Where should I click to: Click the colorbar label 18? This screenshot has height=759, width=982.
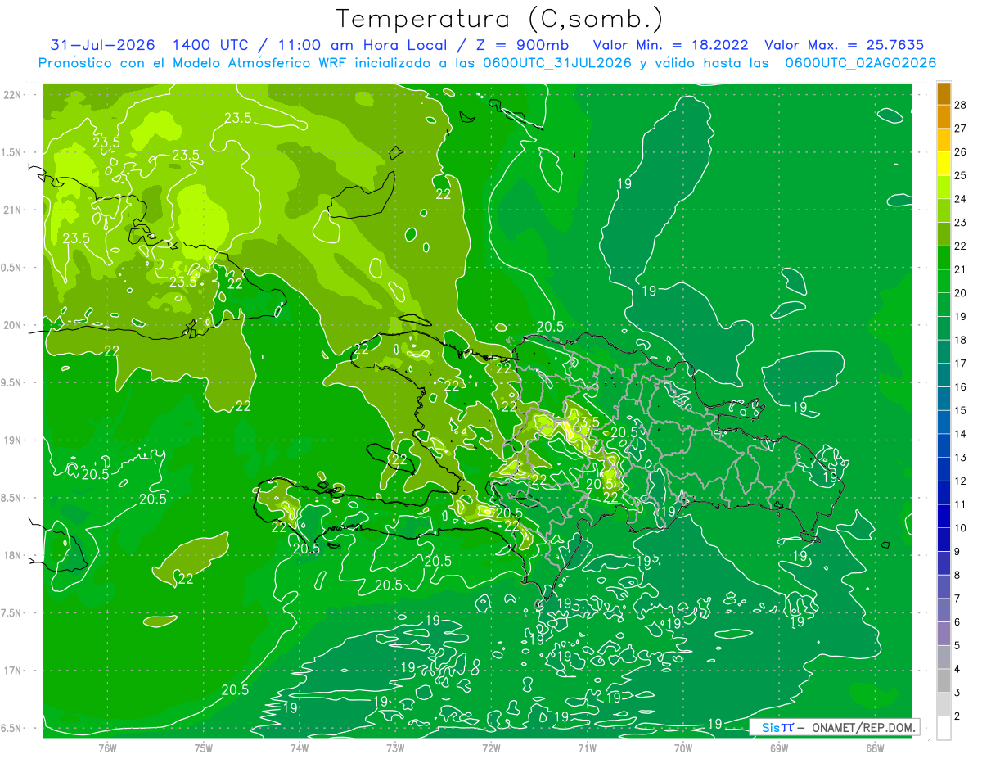click(962, 340)
